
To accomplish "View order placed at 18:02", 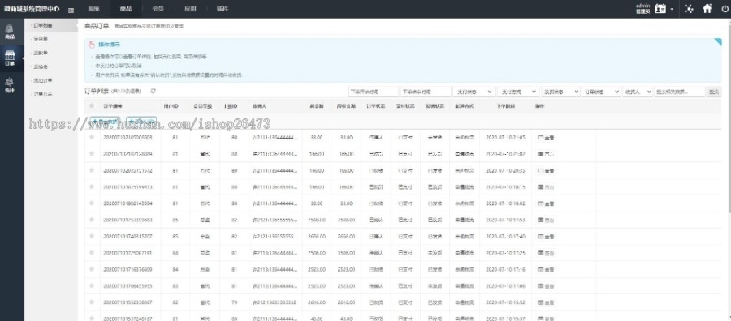I will pyautogui.click(x=546, y=203).
